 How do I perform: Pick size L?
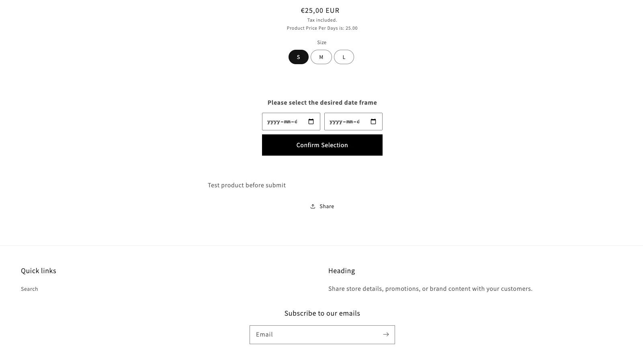pos(344,57)
